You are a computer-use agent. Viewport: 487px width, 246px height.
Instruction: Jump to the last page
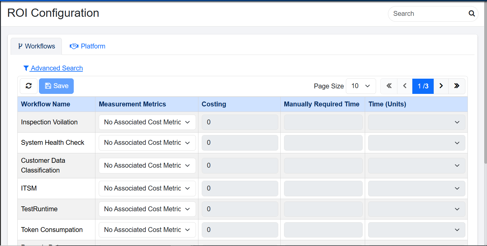[x=457, y=86]
